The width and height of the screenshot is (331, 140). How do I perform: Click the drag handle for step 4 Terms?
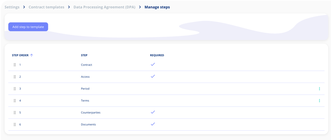[15, 101]
